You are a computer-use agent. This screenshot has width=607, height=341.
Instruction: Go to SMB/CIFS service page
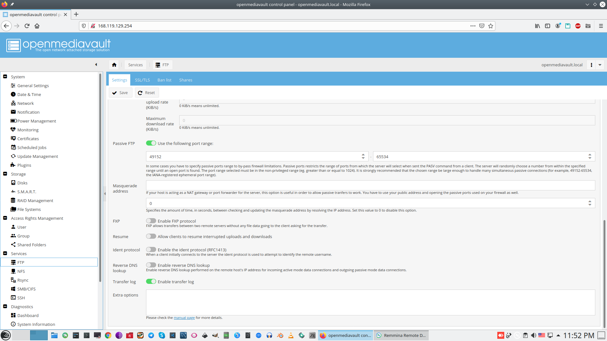pyautogui.click(x=26, y=289)
